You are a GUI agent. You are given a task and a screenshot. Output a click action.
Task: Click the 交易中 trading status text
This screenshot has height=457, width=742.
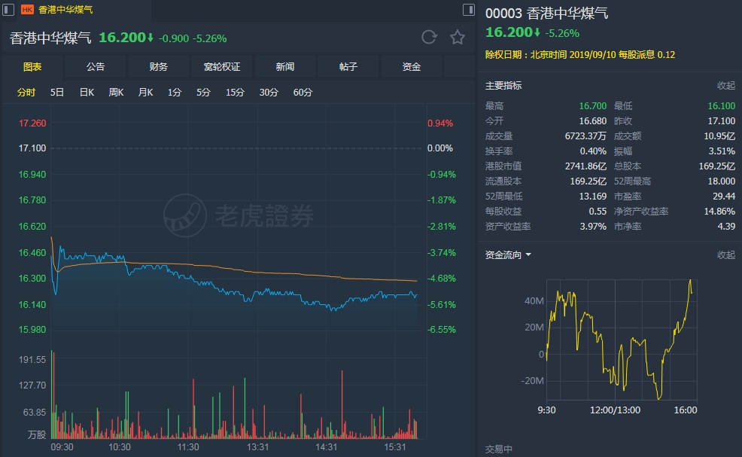pos(498,449)
